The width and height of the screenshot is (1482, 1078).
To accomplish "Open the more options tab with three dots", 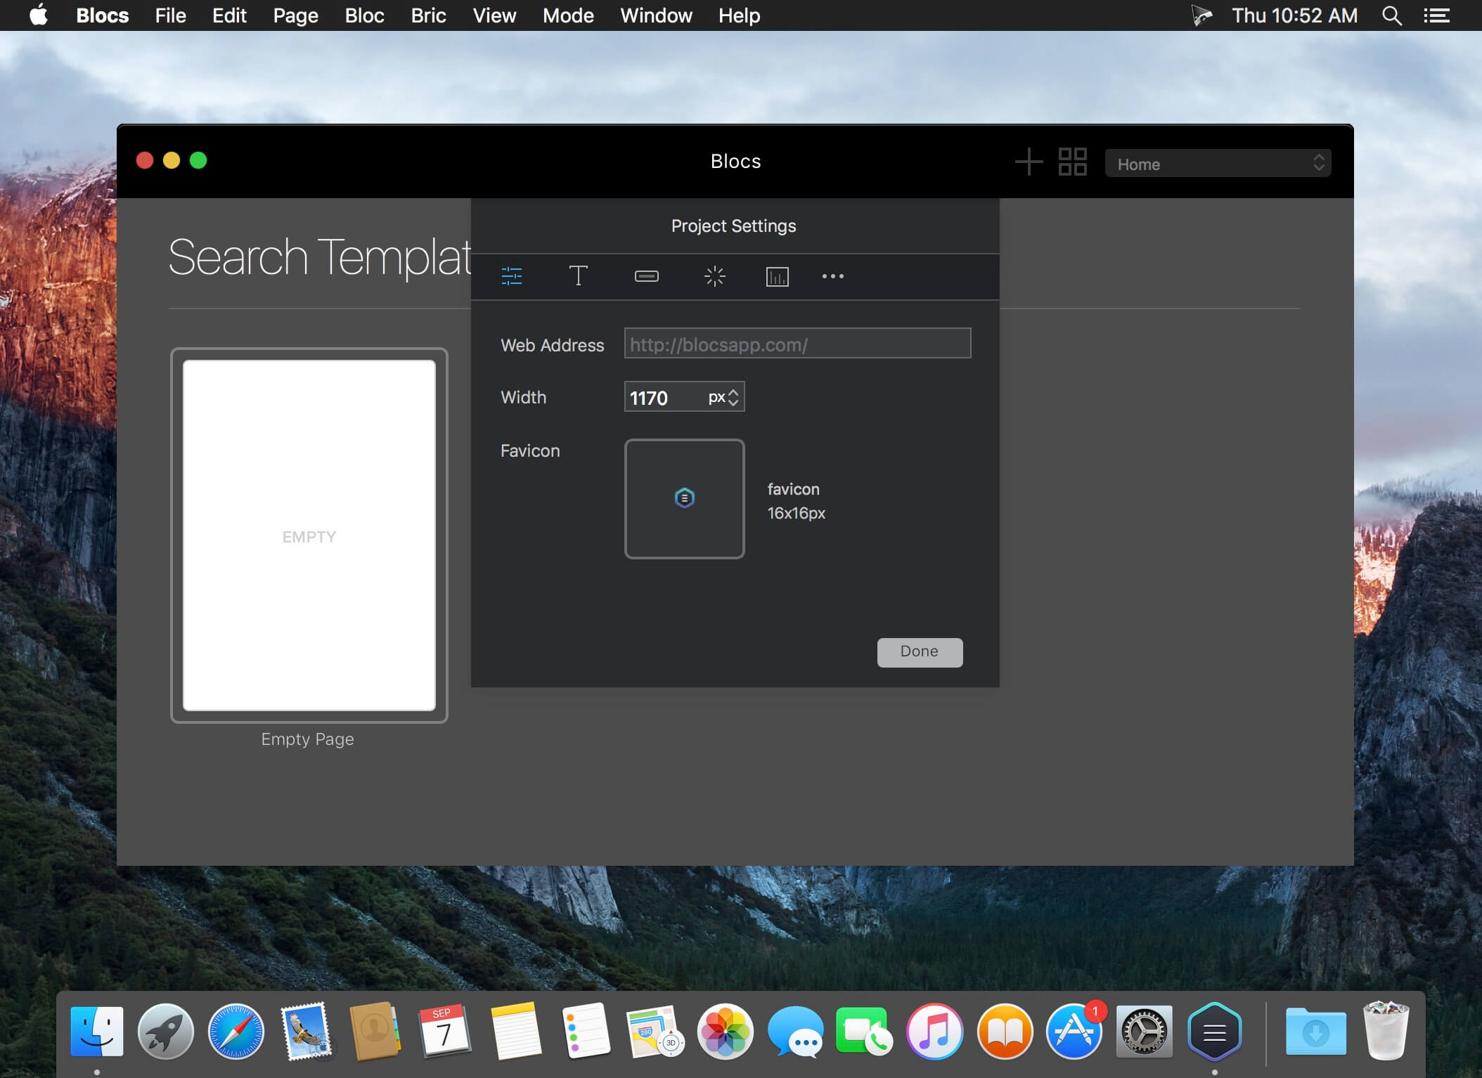I will tap(833, 276).
